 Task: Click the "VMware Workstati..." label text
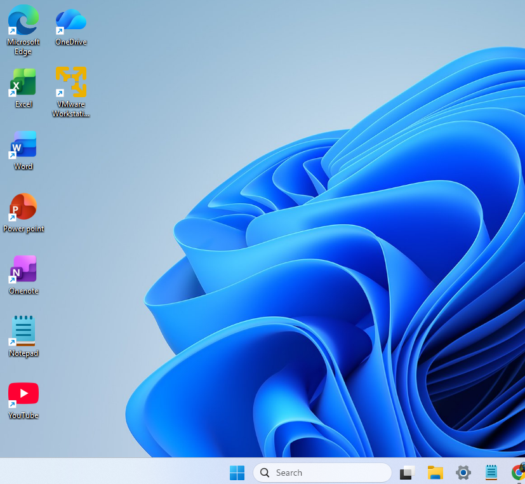click(70, 109)
